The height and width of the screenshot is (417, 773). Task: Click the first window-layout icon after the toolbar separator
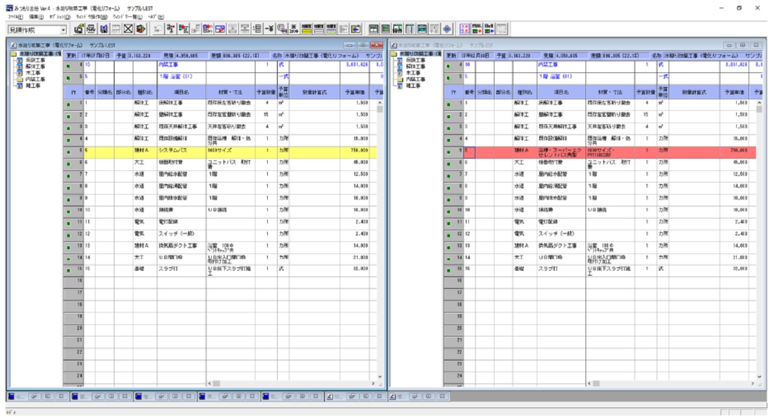point(374,29)
